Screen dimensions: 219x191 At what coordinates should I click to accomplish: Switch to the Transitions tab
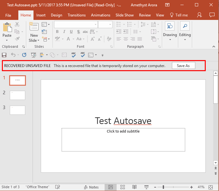pos(76,15)
